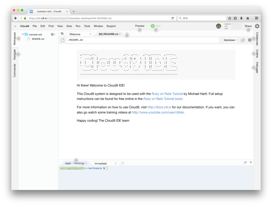
Task: Open workspace tree settings gear
Action: pyautogui.click(x=53, y=34)
